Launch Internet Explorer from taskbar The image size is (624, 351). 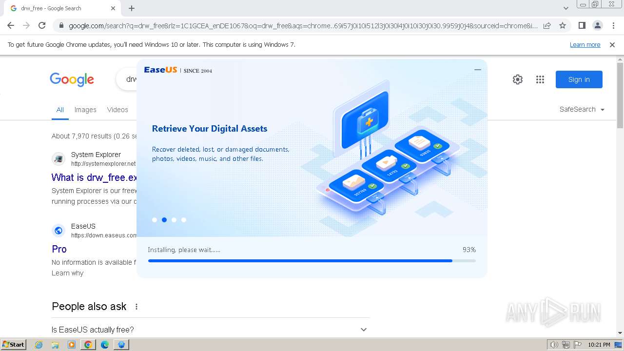pyautogui.click(x=39, y=345)
